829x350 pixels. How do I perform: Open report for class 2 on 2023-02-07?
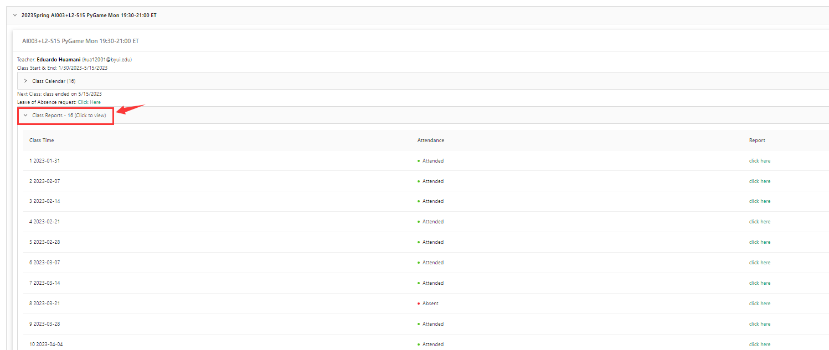[x=759, y=181]
